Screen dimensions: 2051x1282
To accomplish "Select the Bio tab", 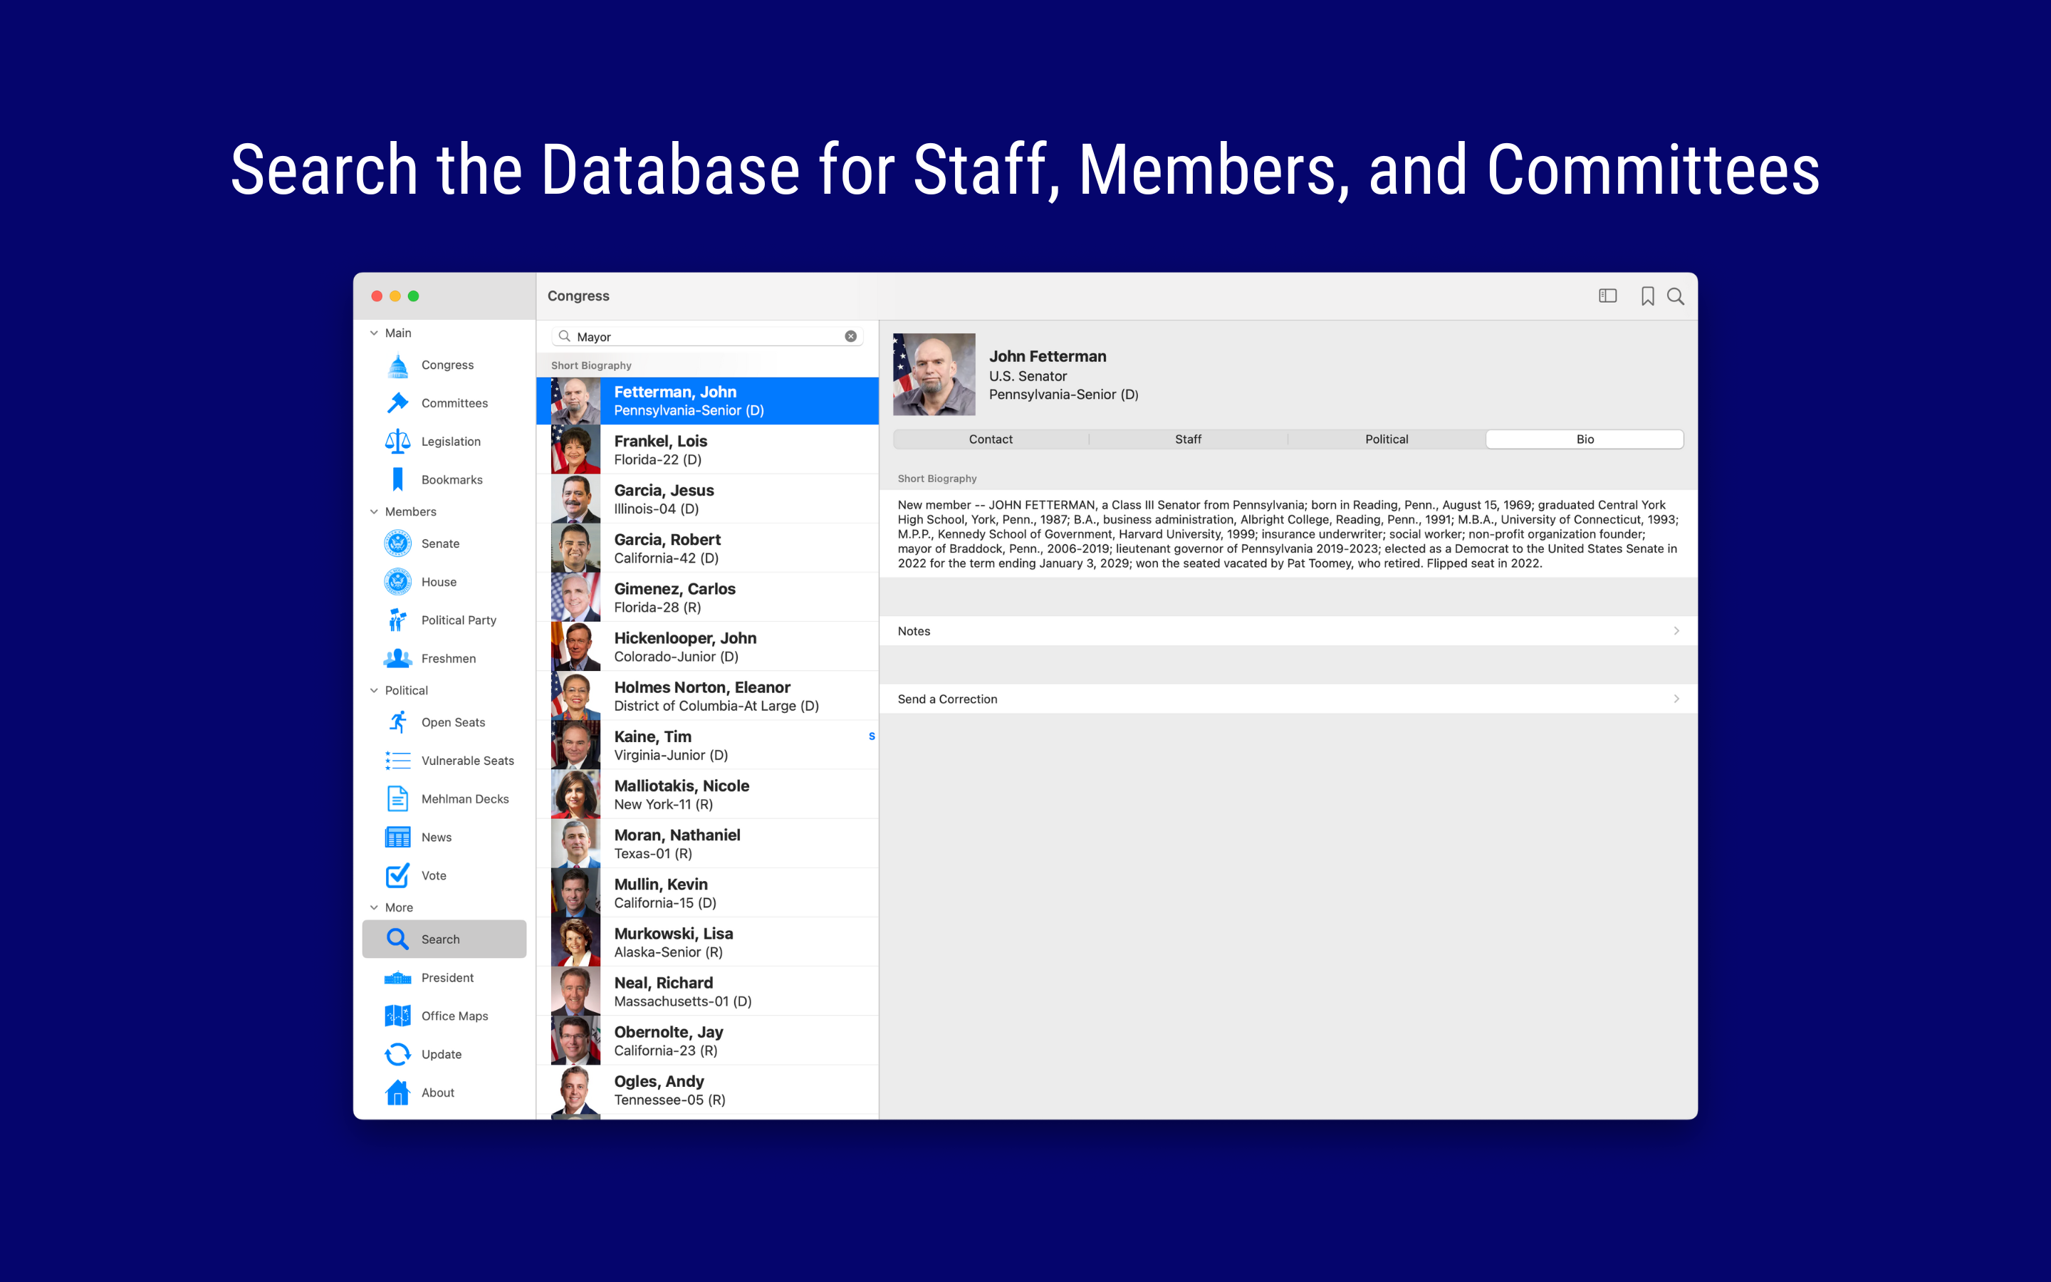I will [1585, 439].
